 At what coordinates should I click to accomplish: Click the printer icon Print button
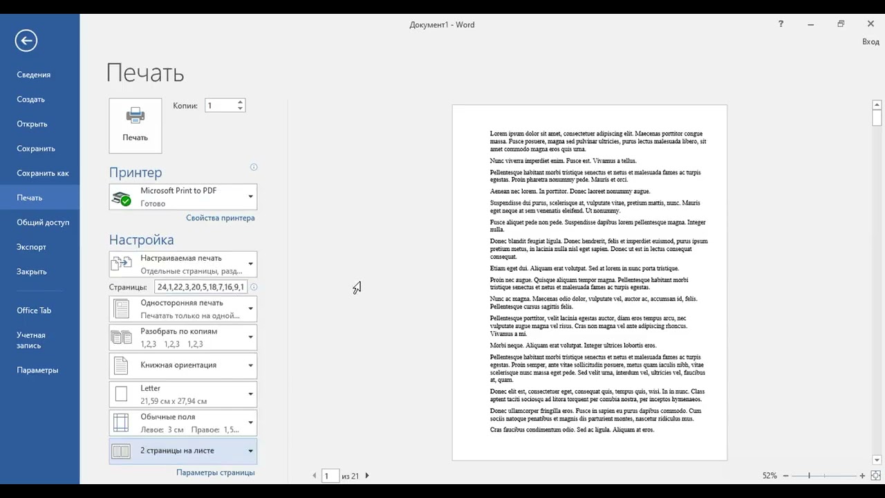(136, 125)
